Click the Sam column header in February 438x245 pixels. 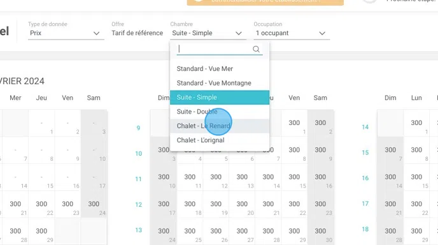coord(94,98)
